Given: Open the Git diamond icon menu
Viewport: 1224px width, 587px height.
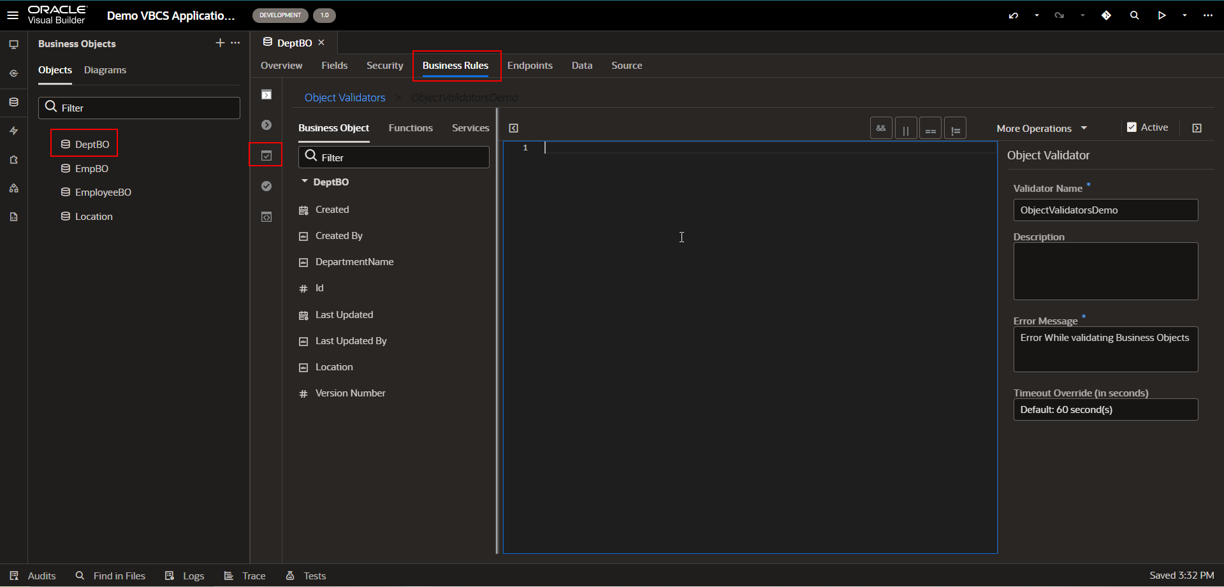Looking at the screenshot, I should (1107, 15).
